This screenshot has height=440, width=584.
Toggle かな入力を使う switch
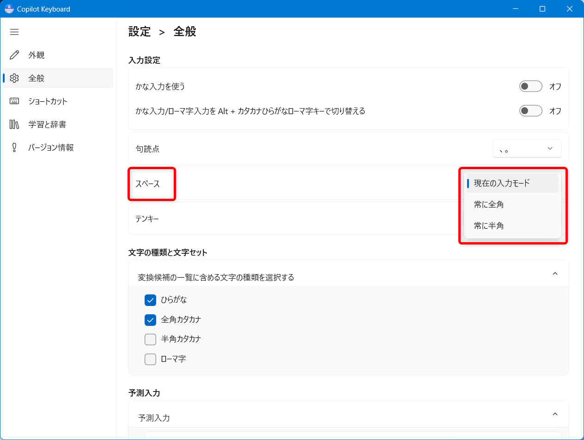[530, 86]
